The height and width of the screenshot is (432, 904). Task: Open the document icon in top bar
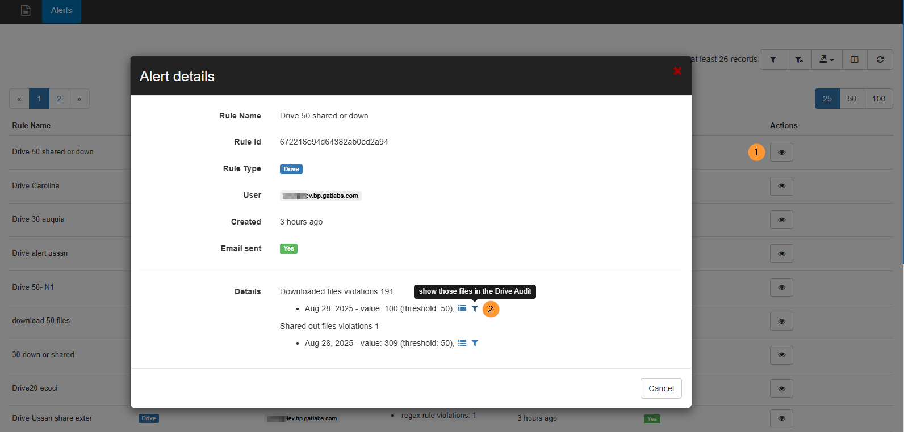[26, 10]
